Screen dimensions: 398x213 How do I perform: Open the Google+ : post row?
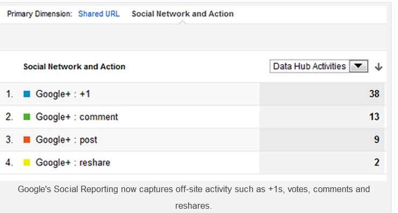[x=193, y=139]
